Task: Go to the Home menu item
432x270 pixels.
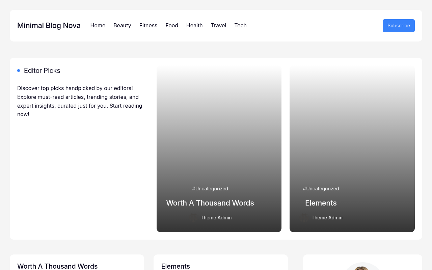Action: (x=98, y=26)
